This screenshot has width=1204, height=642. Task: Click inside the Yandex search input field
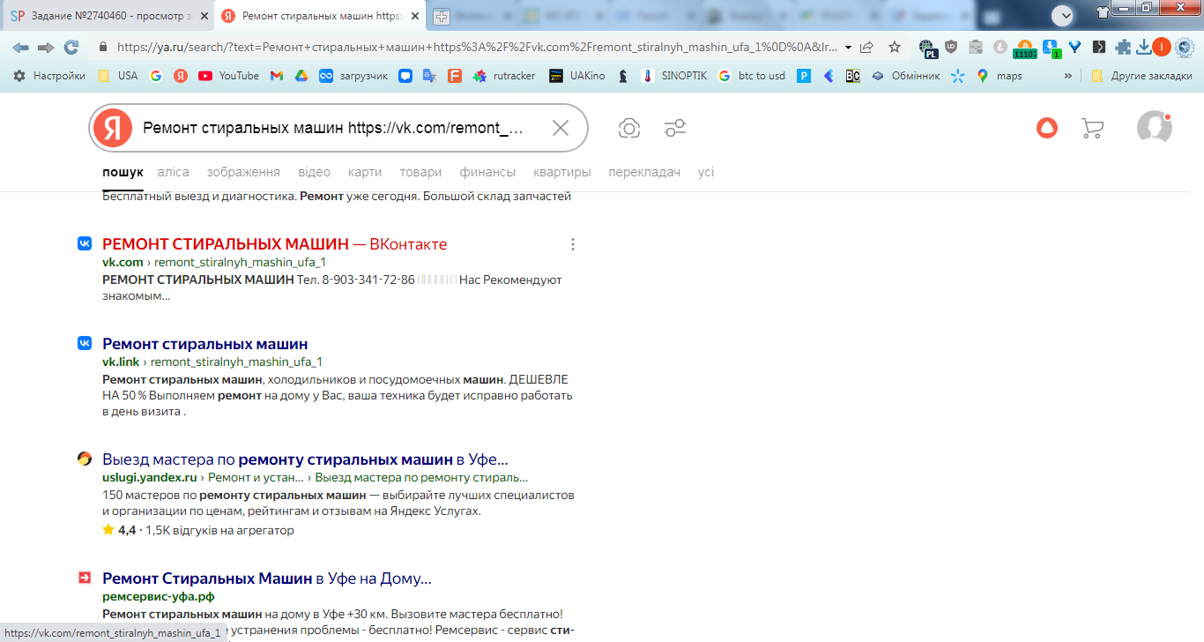[338, 128]
